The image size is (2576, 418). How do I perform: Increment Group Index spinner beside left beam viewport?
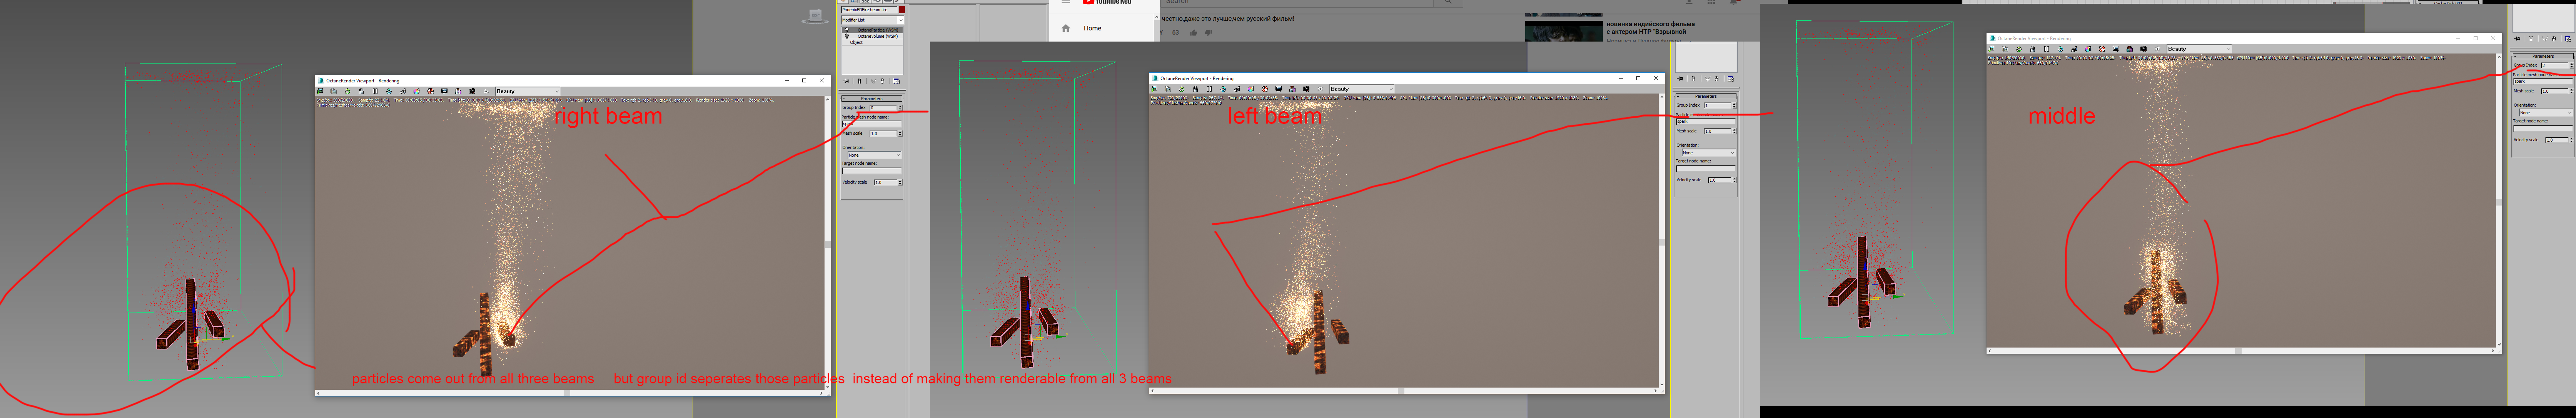tap(1734, 104)
